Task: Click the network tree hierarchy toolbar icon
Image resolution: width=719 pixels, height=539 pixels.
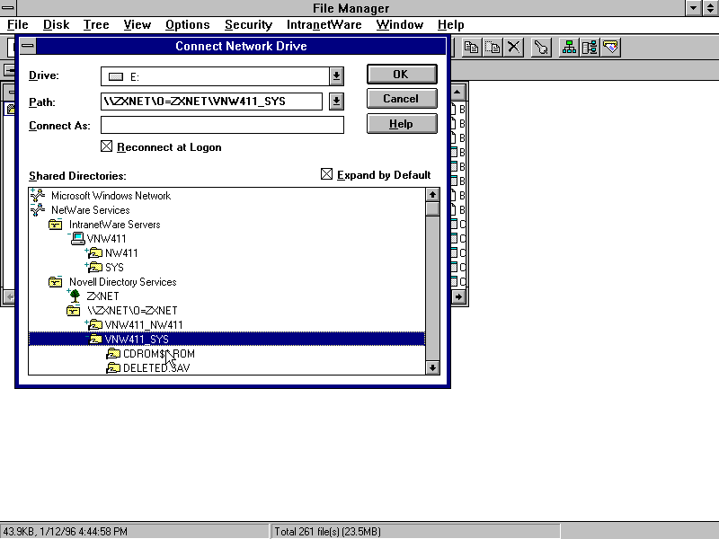Action: 569,48
